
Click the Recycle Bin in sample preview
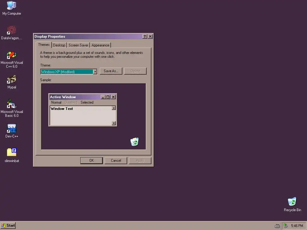pyautogui.click(x=135, y=142)
